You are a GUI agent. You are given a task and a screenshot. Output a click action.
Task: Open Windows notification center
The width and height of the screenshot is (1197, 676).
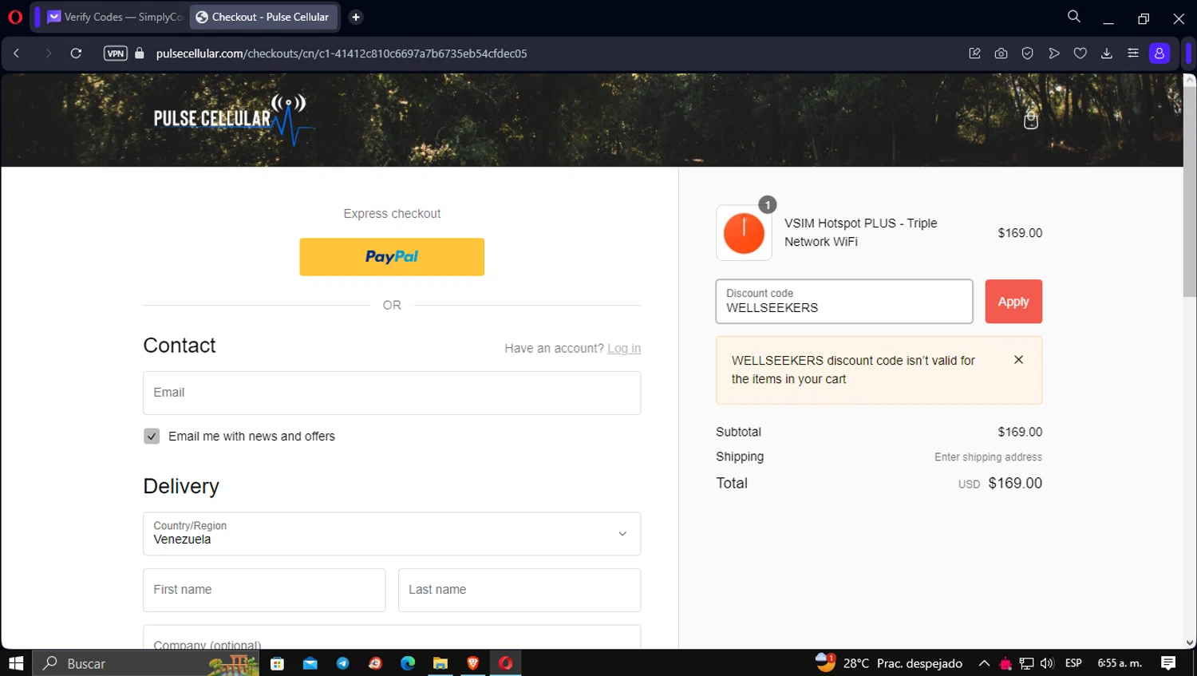point(1168,663)
